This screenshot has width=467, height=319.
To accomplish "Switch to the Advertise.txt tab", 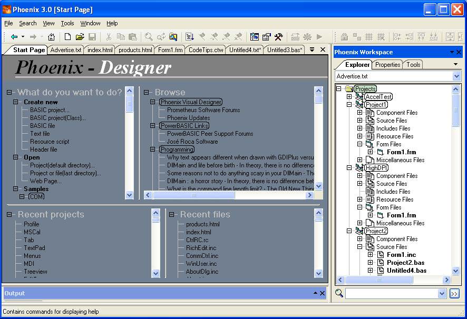I will pyautogui.click(x=66, y=50).
